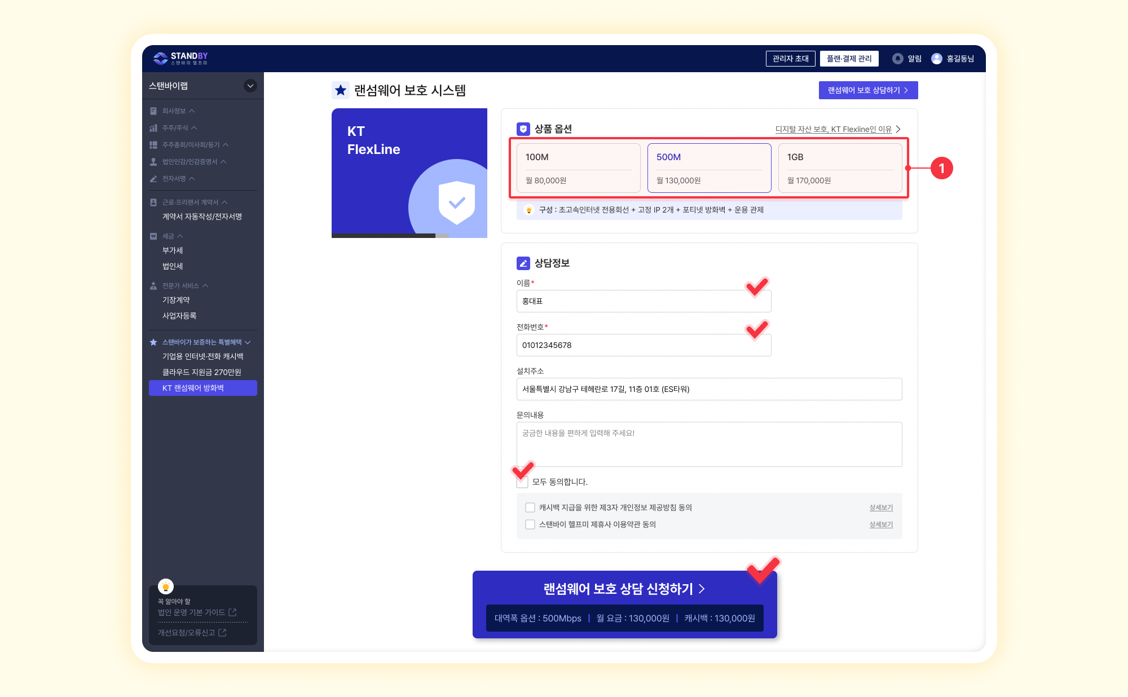Click the 회사정보 building icon in sidebar
Screen dimensions: 1128x697
pos(153,111)
